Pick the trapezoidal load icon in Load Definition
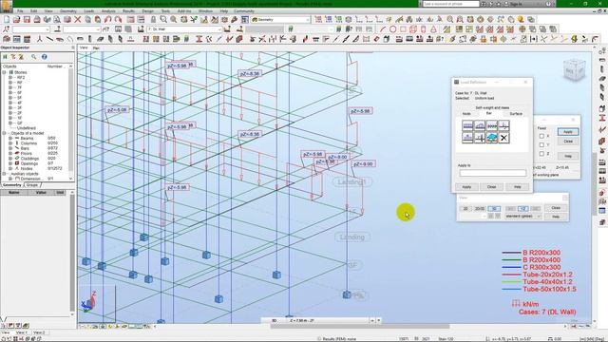 coord(480,125)
